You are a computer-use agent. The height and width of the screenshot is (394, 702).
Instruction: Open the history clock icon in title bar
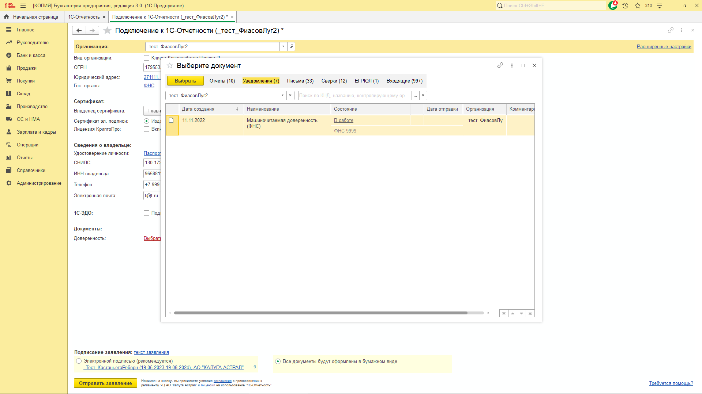click(625, 5)
